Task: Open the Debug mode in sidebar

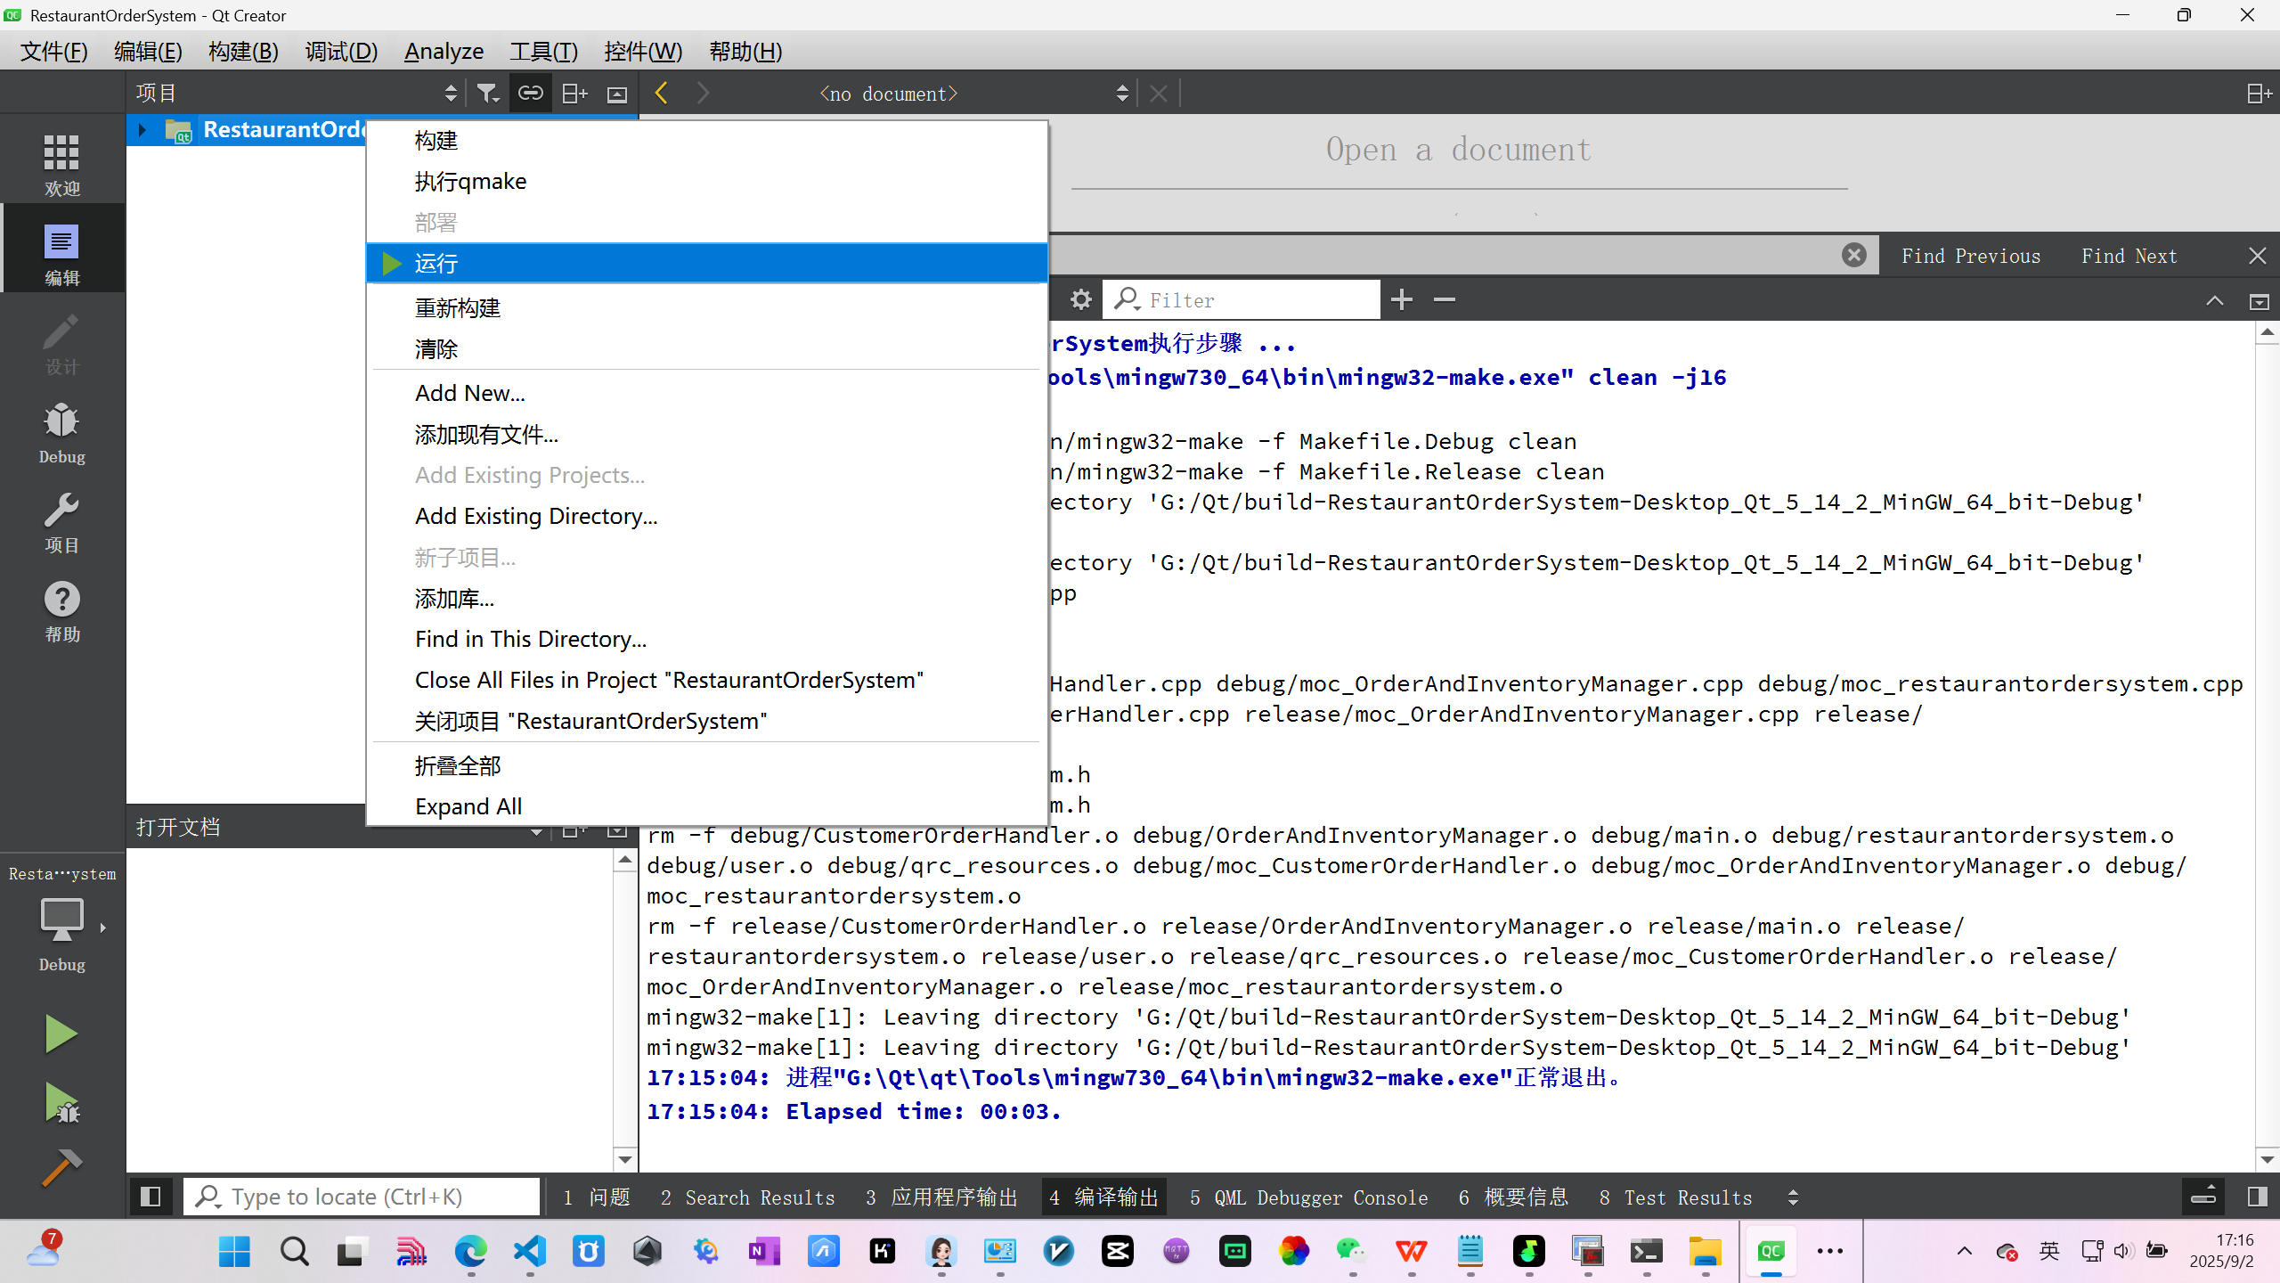Action: [61, 432]
